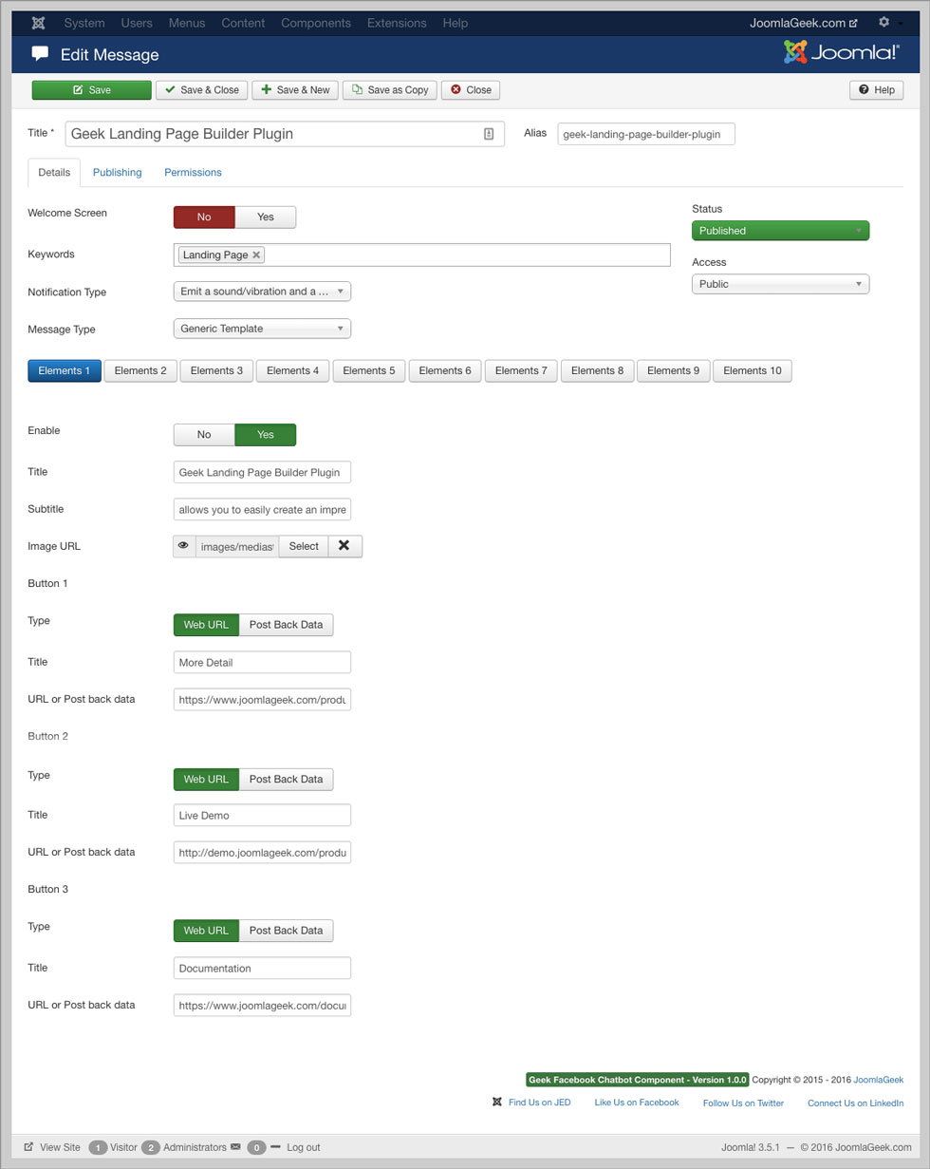Choose Post Back Data type for Button 3
This screenshot has height=1169, width=930.
(286, 931)
